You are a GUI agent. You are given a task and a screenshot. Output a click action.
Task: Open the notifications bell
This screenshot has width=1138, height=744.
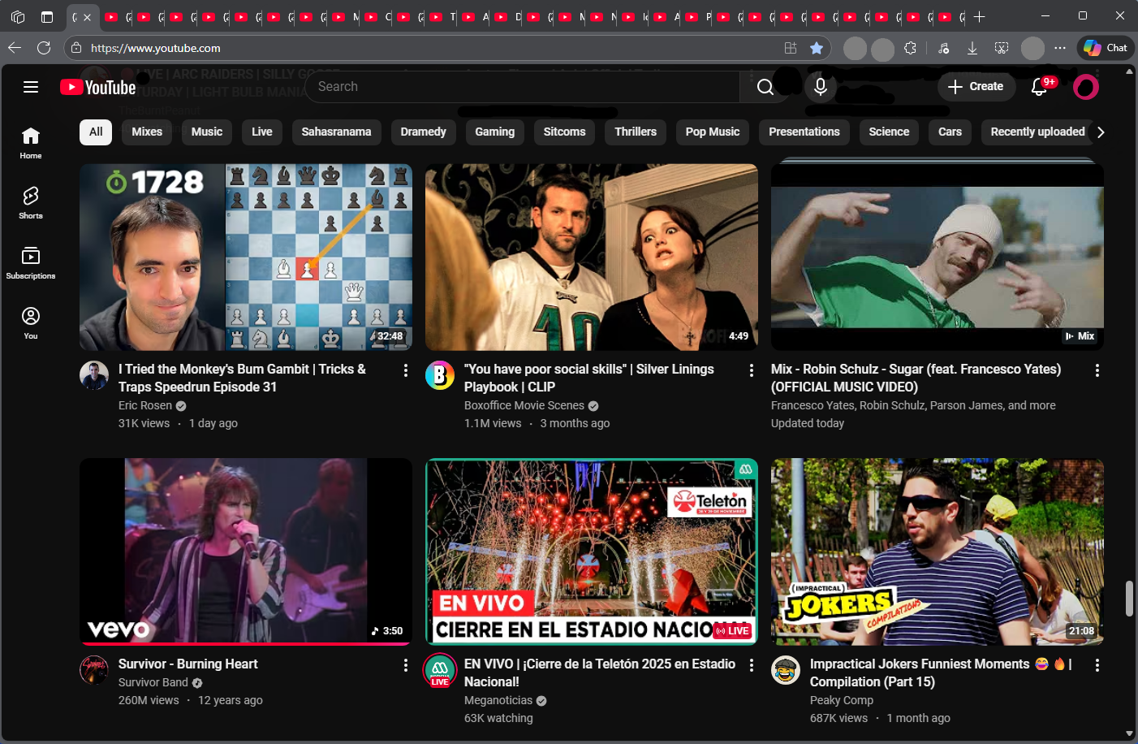[x=1039, y=87]
